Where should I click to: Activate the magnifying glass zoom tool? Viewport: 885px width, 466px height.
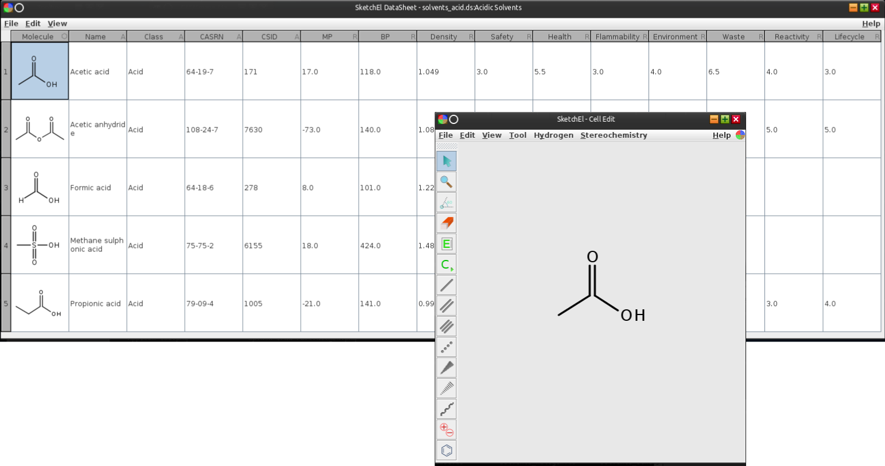pos(447,182)
